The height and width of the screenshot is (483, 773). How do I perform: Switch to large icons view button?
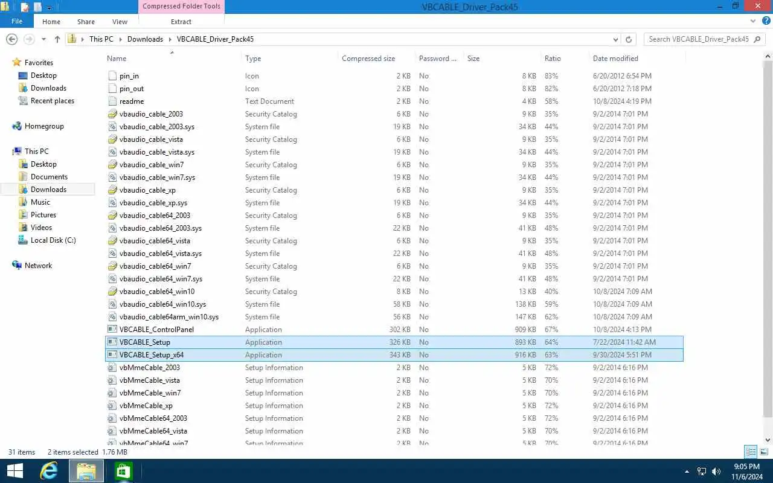(764, 452)
